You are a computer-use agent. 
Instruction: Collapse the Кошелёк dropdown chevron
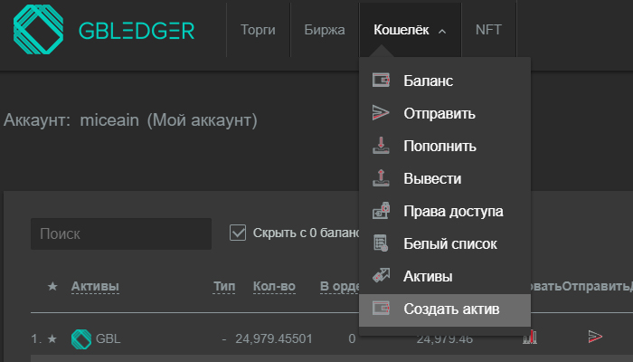coord(442,31)
